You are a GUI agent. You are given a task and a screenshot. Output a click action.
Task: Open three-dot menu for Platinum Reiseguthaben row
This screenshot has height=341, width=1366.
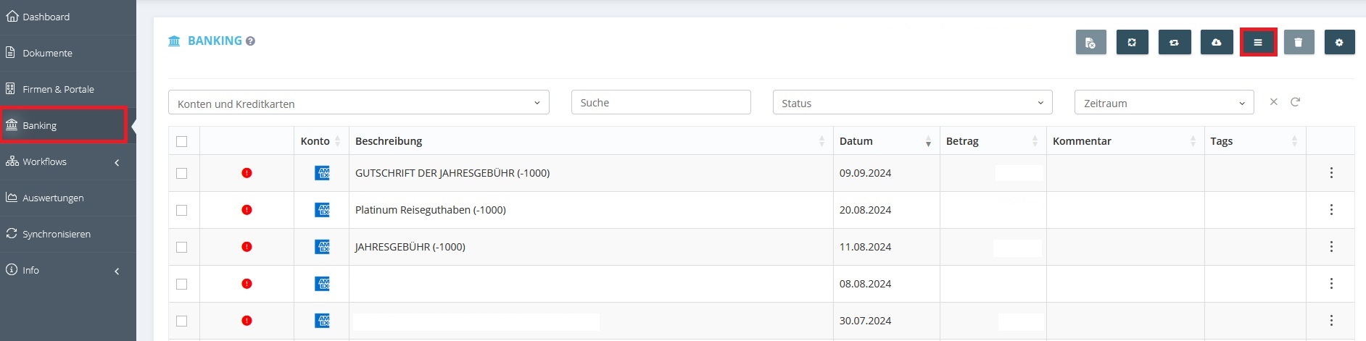(1331, 210)
